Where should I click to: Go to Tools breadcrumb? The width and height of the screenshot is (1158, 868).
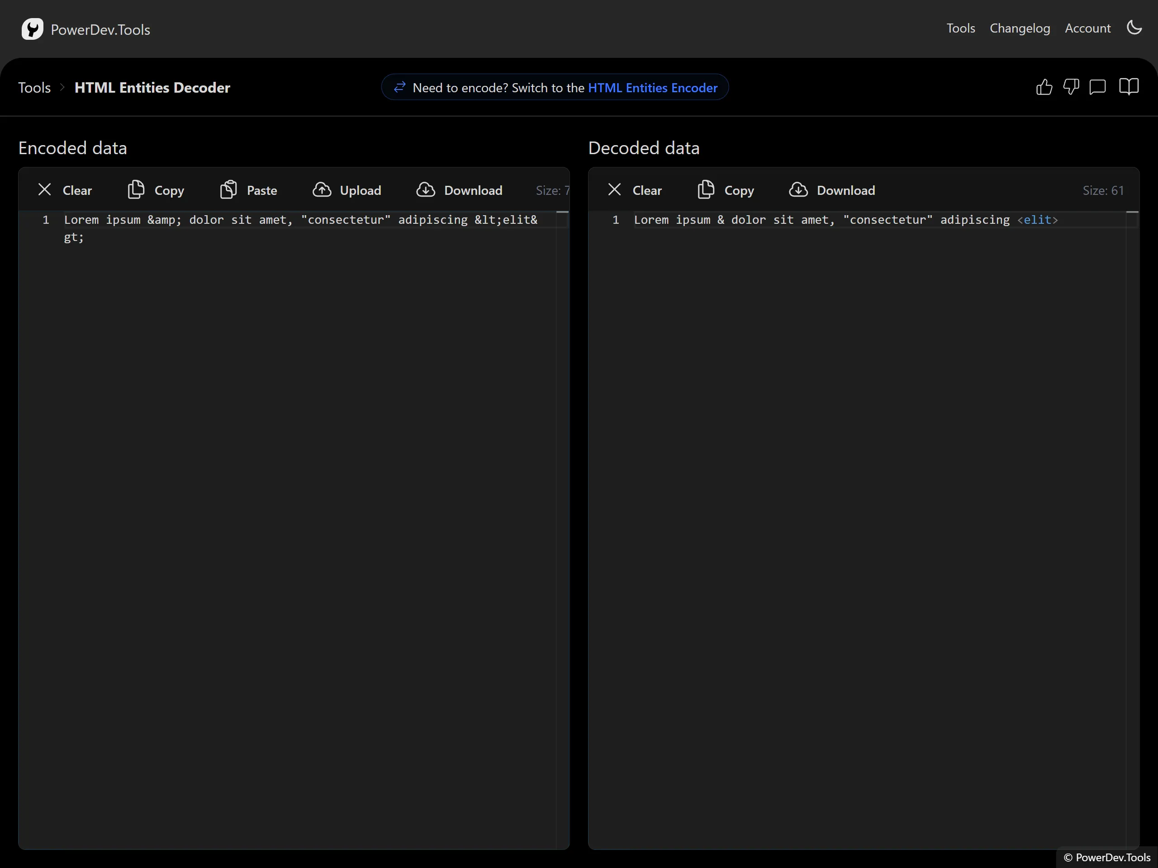coord(34,87)
